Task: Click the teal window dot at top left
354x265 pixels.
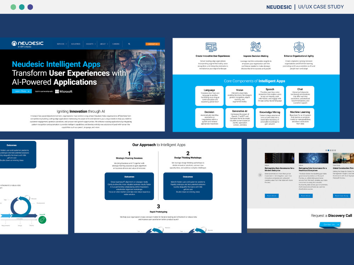Action: pos(22,7)
